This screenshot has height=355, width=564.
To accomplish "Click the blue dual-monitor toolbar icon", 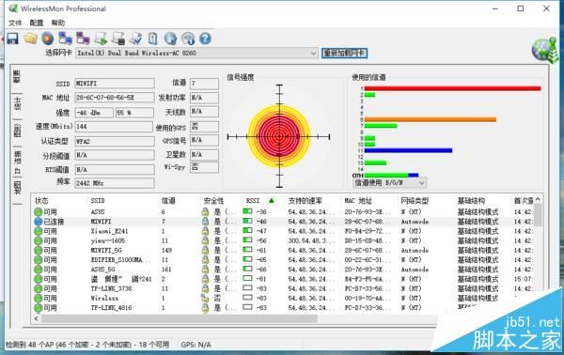I will [x=66, y=39].
